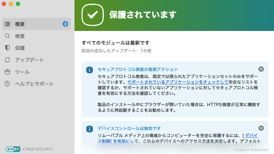Screen dimensions: 274x154
Task: Click the notification count badge on 概要
Action: coord(65,24)
